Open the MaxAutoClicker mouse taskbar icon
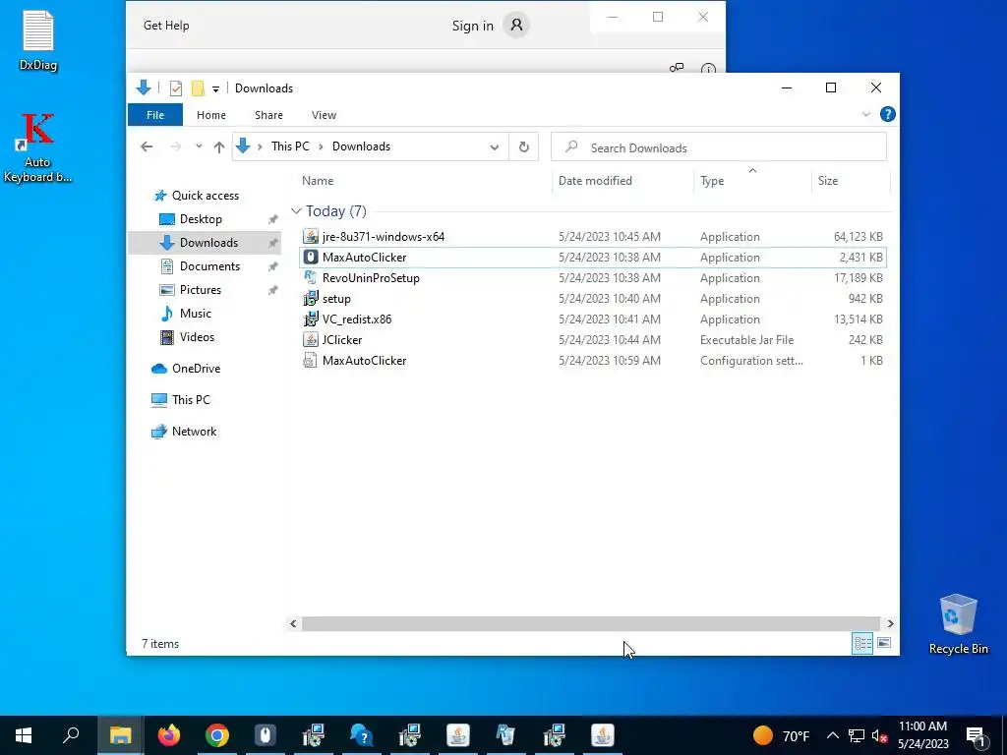This screenshot has width=1007, height=755. pos(266,735)
